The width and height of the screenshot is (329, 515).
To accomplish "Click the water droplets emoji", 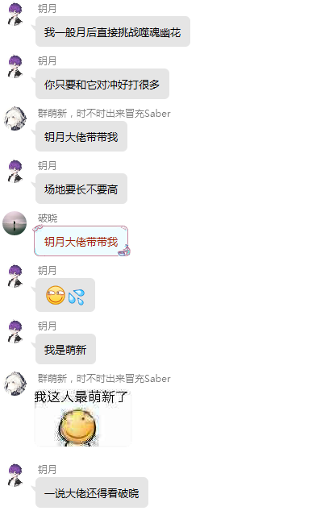I will point(77,297).
